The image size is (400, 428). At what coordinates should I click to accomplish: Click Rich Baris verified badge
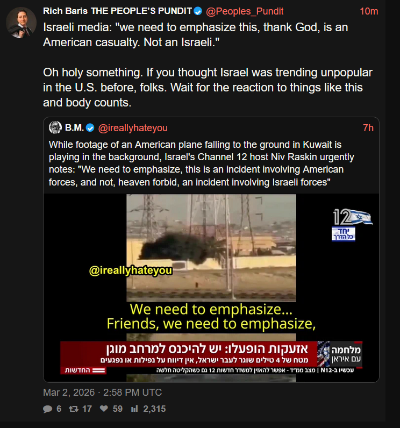[198, 11]
